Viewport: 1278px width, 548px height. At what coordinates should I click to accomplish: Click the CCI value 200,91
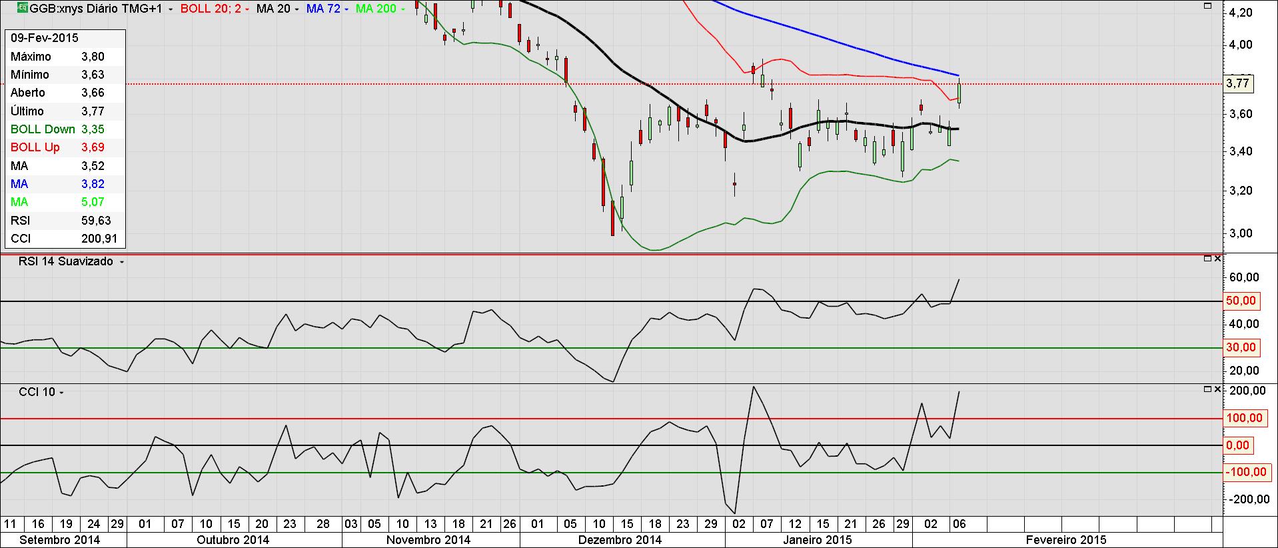point(99,239)
